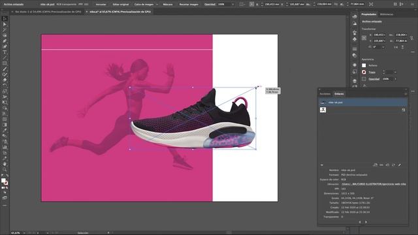This screenshot has height=235, width=418.
Task: Toggle reference point locator in control bar
Action: tap(251, 5)
